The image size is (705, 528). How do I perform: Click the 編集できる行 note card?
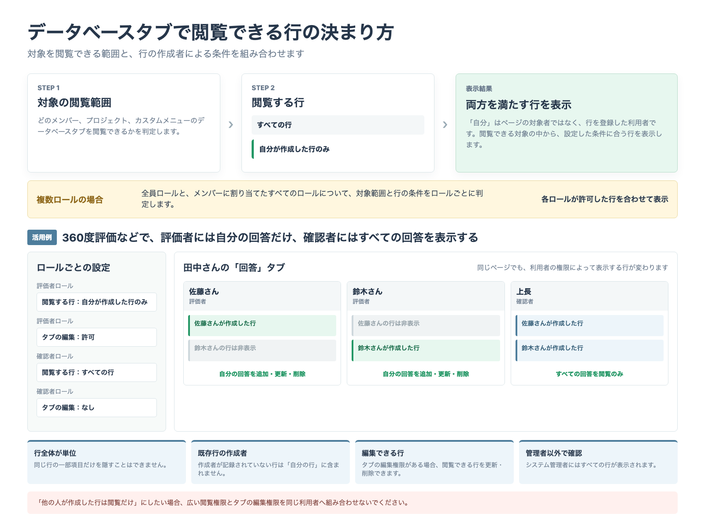coord(434,462)
